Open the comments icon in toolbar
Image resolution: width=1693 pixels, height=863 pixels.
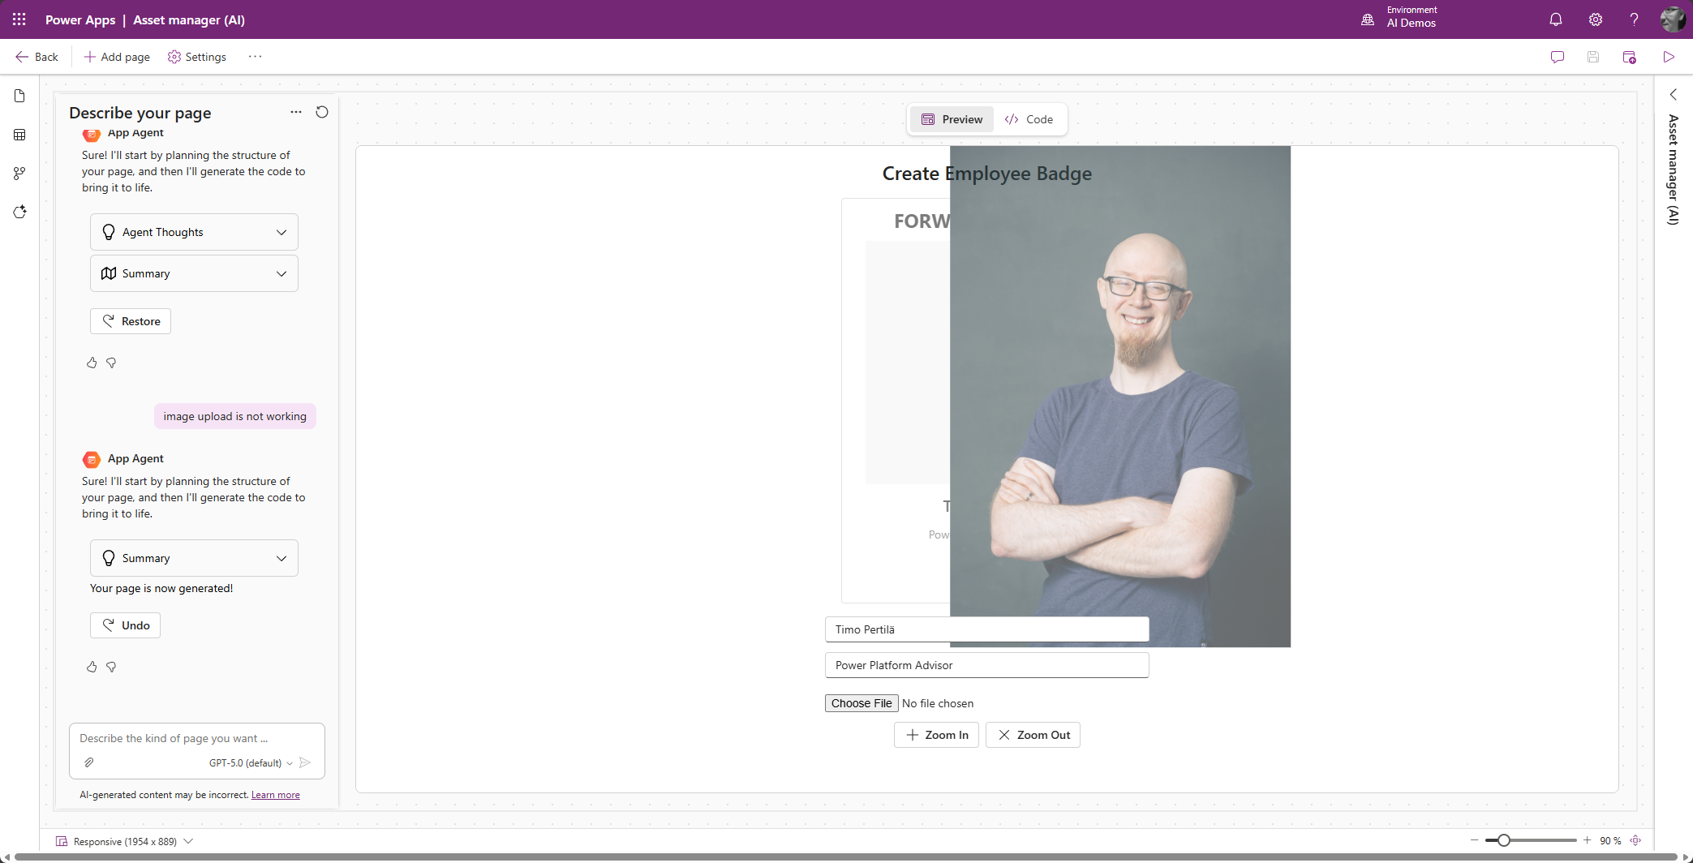1557,57
